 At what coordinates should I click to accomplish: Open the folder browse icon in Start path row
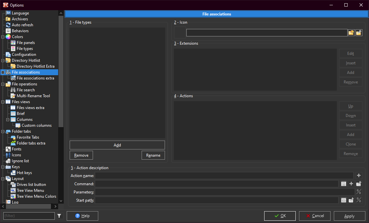[343, 200]
